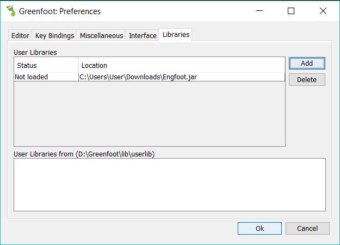Add a new user library
The width and height of the screenshot is (340, 245).
pos(307,63)
